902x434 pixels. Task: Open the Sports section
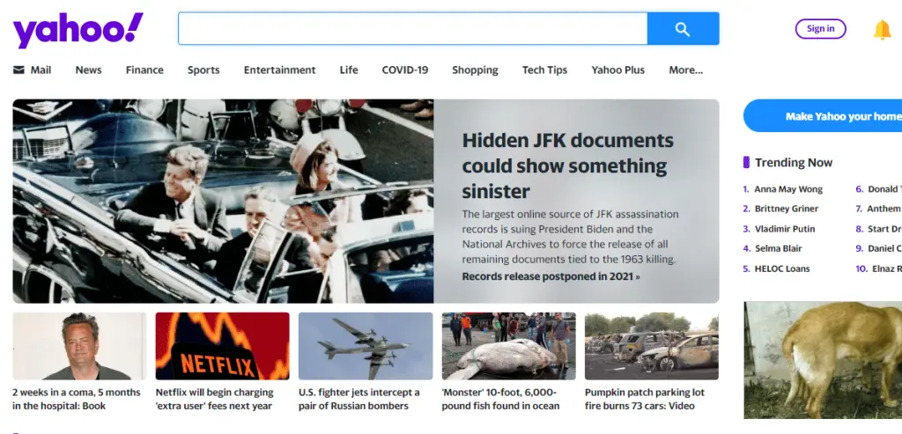point(203,70)
